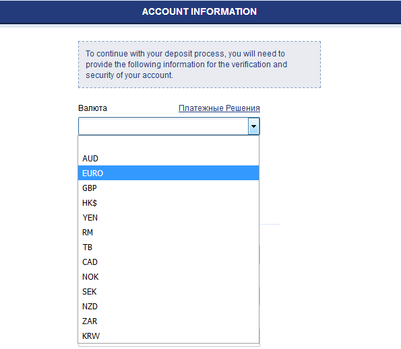Select NZD currency option
Screen dimensions: 401x349
[x=168, y=306]
